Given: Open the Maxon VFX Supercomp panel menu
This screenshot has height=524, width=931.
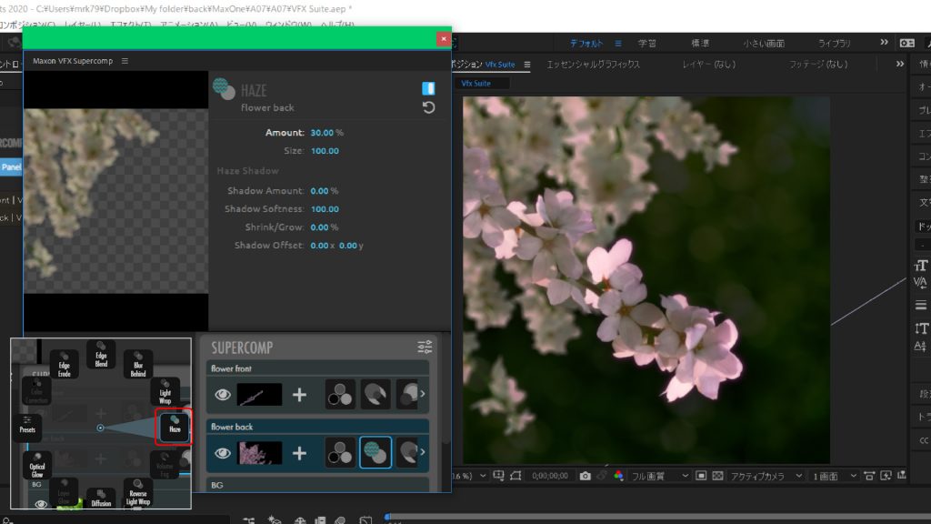Looking at the screenshot, I should [125, 61].
